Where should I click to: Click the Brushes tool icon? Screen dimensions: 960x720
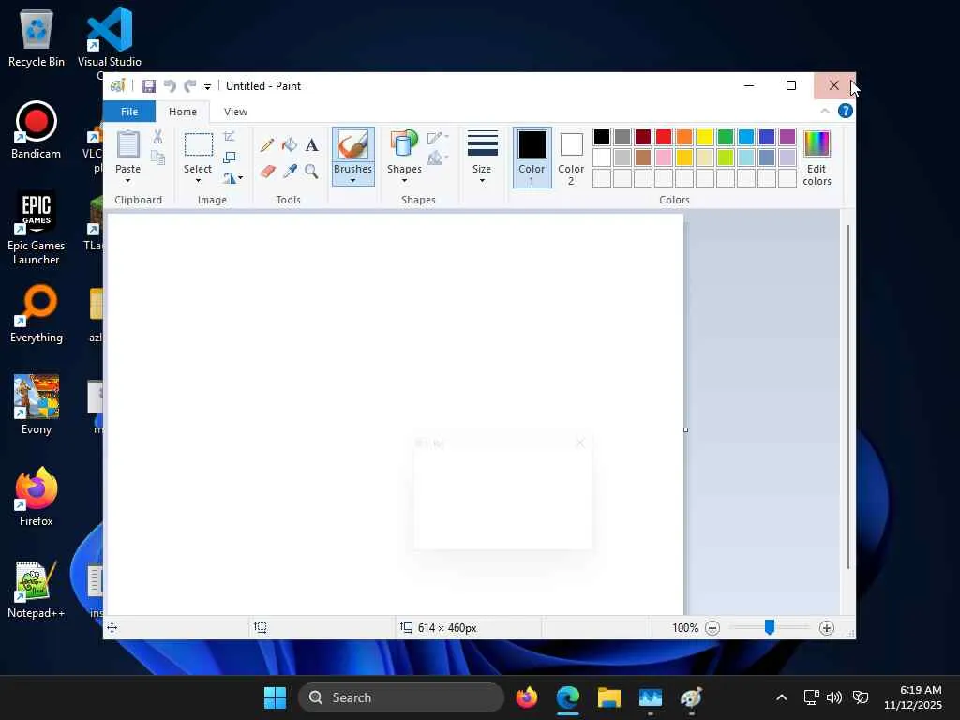pos(353,145)
